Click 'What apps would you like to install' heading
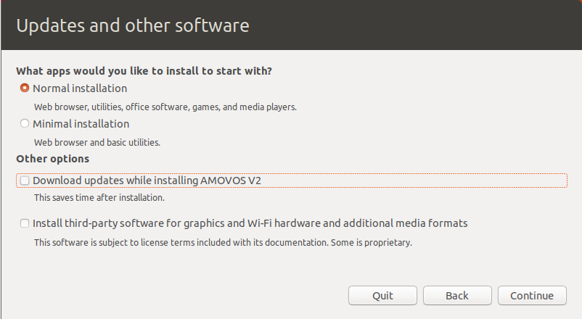Viewport: 582px width, 319px height. pyautogui.click(x=144, y=71)
